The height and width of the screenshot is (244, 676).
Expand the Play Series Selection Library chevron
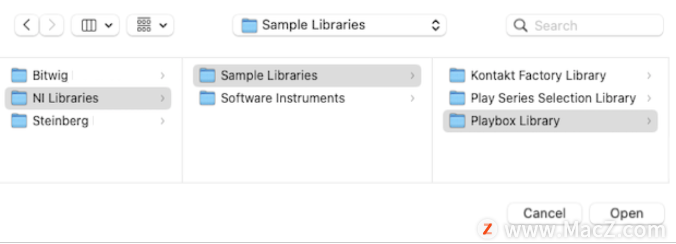click(x=649, y=98)
